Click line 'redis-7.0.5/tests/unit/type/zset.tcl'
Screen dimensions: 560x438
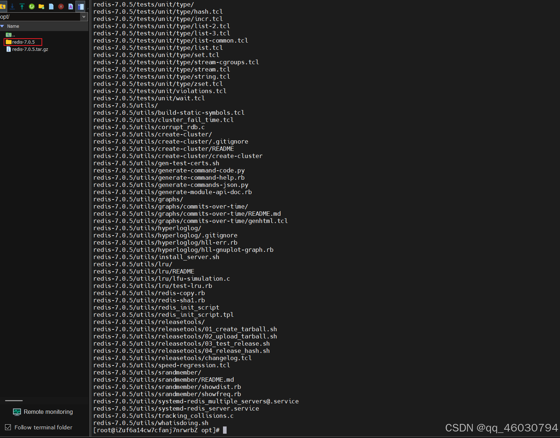point(158,84)
